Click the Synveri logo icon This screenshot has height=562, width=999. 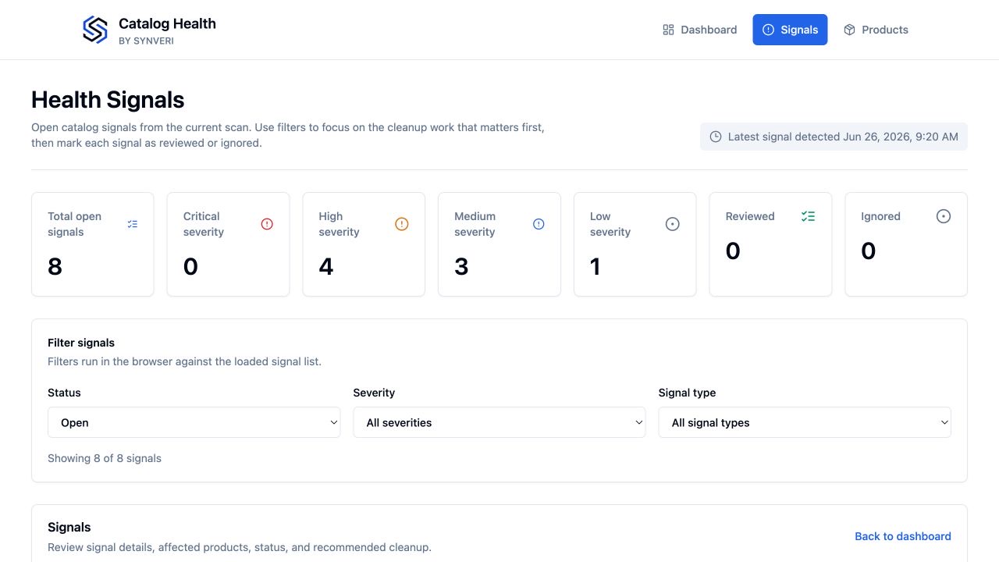coord(95,30)
